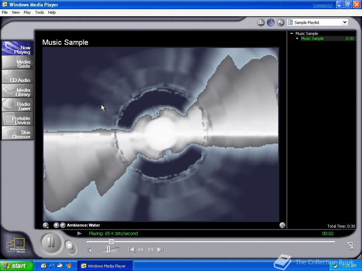The image size is (362, 271).
Task: Open MSN butterfly quick launch icon
Action: click(x=68, y=266)
